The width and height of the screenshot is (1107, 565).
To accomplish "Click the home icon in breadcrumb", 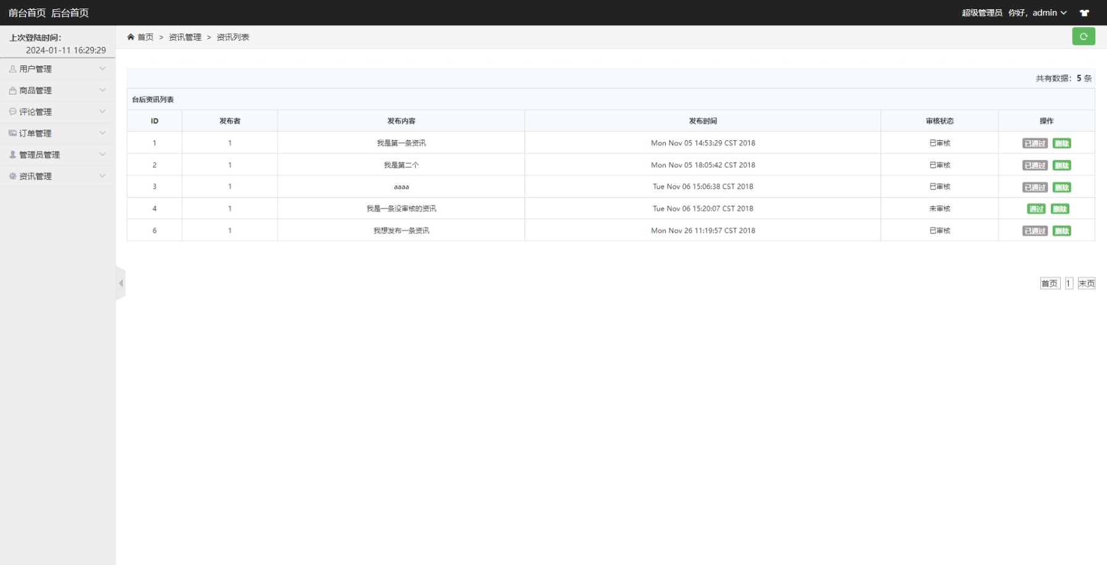I will pos(131,37).
